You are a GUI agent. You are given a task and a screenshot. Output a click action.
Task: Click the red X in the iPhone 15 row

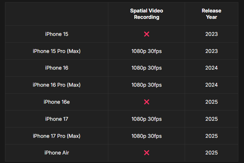(146, 34)
